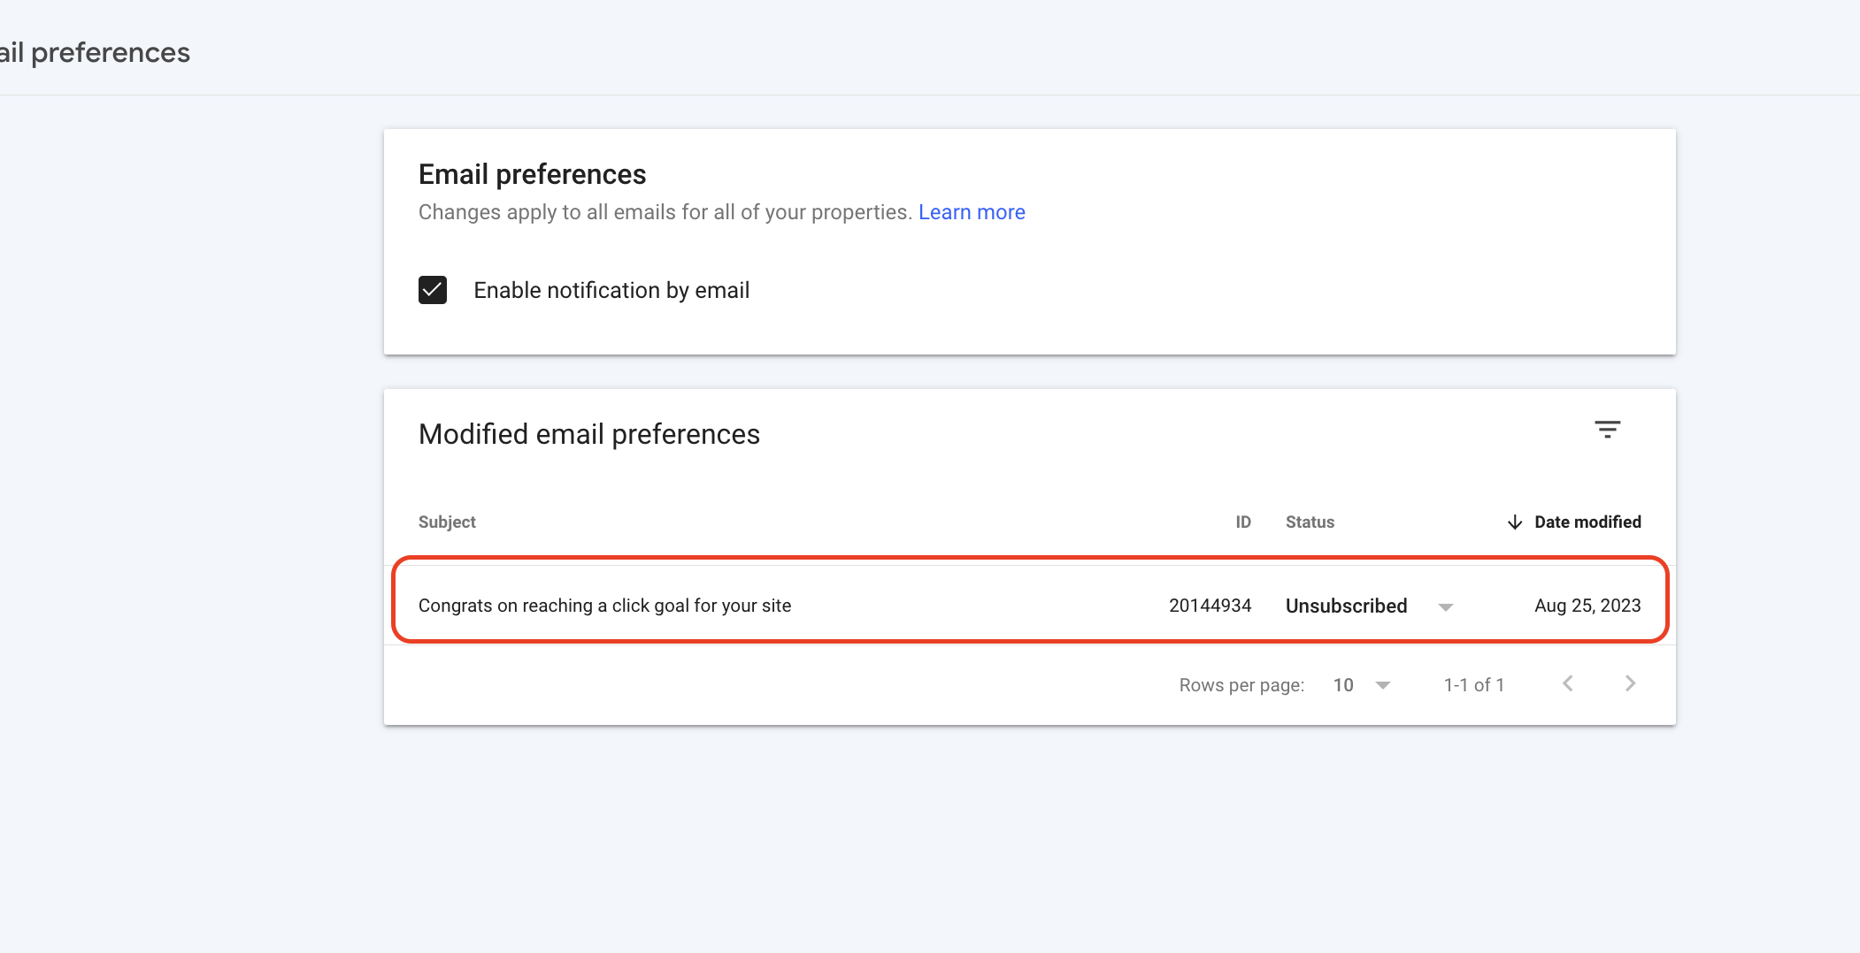Go to previous page using left chevron
This screenshot has height=953, width=1860.
pyautogui.click(x=1567, y=683)
